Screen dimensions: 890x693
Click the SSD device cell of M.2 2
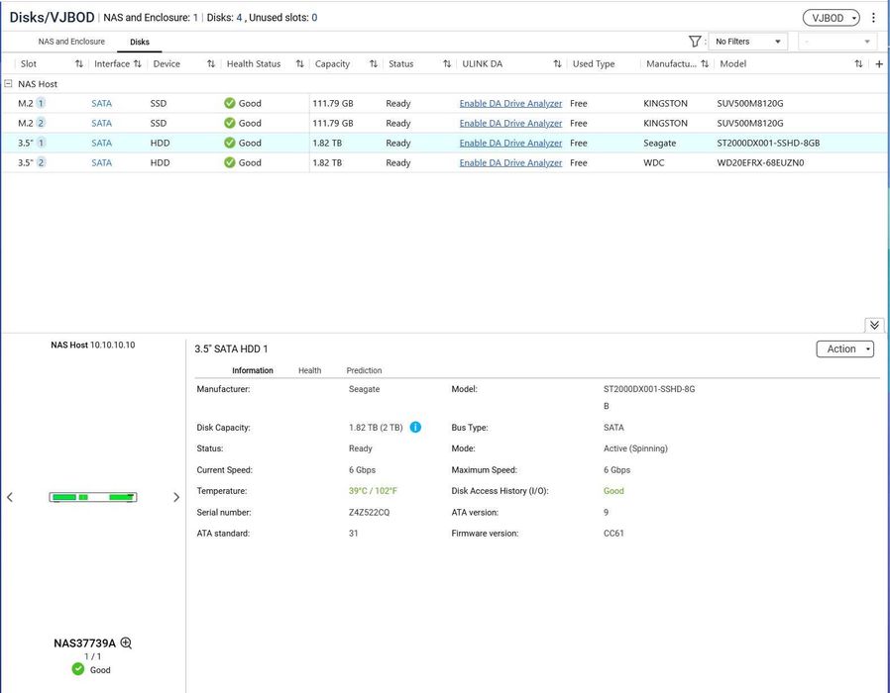tap(159, 123)
